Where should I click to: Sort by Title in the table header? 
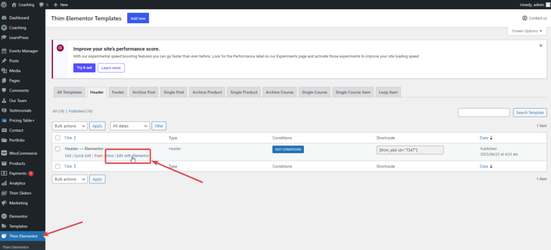pyautogui.click(x=70, y=138)
